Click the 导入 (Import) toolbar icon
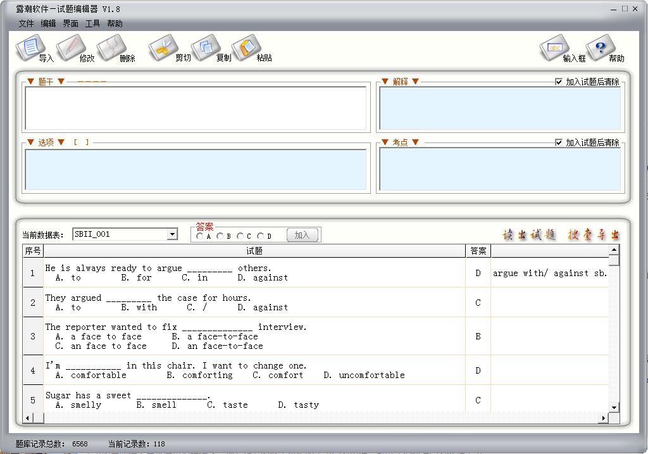The height and width of the screenshot is (454, 648). tap(32, 48)
